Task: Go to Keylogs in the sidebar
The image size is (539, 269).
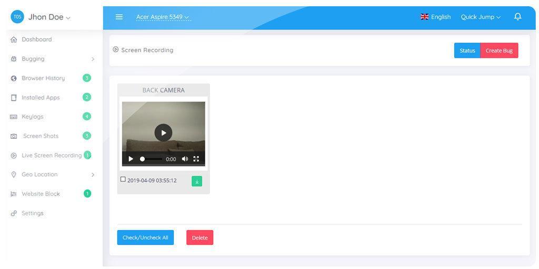Action: (x=33, y=117)
